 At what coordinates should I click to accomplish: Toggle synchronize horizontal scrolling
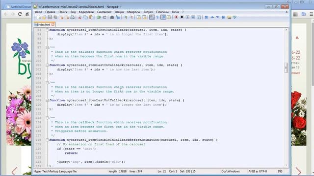144,18
